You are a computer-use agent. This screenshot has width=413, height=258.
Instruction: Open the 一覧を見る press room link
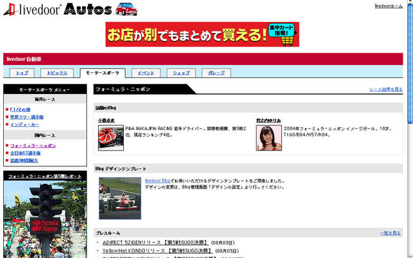[x=390, y=233]
